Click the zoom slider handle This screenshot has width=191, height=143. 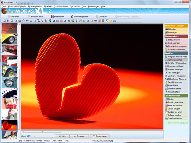[34, 136]
